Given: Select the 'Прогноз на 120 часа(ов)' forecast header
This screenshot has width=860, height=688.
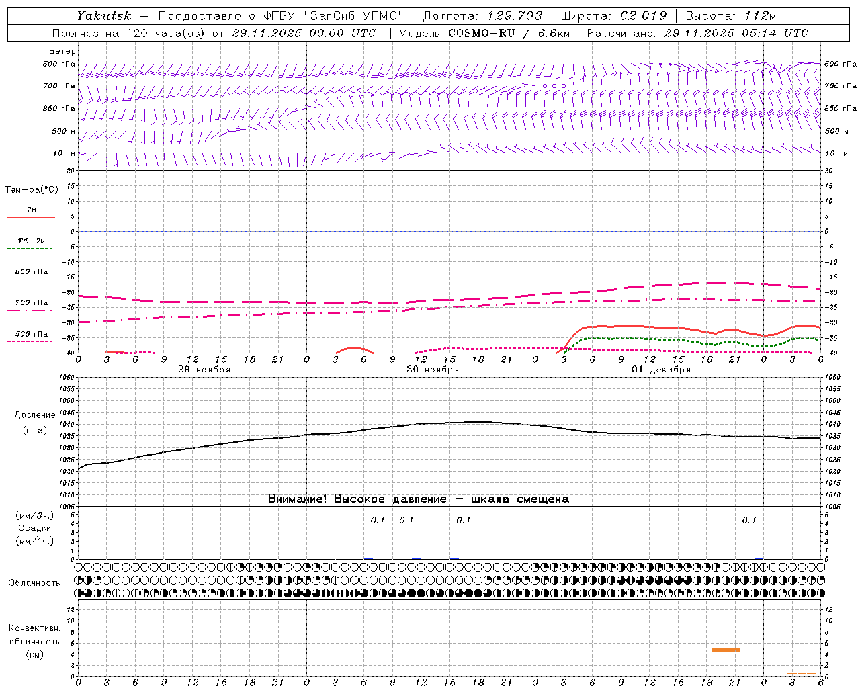Looking at the screenshot, I should click(128, 33).
